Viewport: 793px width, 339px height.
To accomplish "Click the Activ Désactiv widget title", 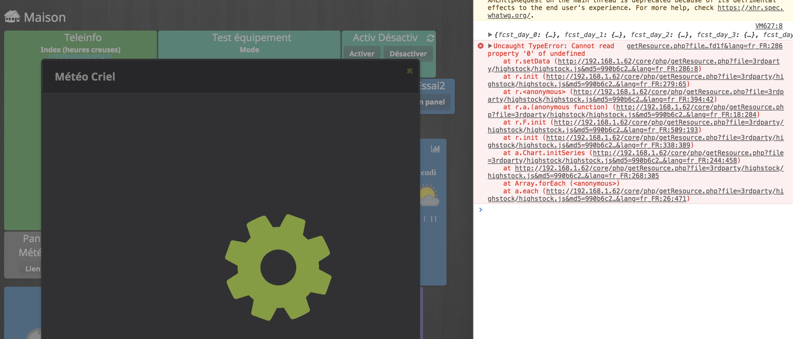I will [x=385, y=38].
